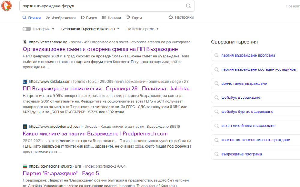Click the Настройки sliders icon
The image size is (300, 187).
coord(171,17)
